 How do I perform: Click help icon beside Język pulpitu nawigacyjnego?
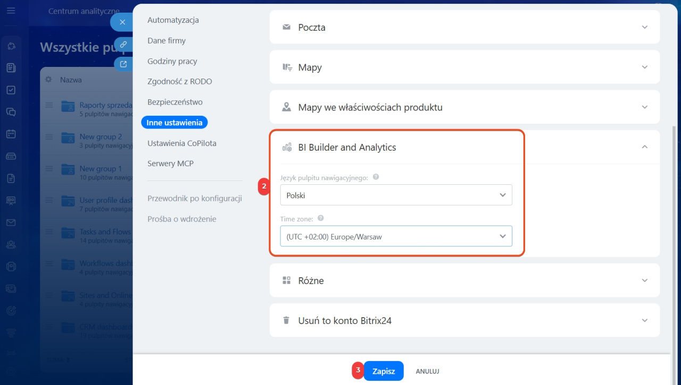click(376, 177)
